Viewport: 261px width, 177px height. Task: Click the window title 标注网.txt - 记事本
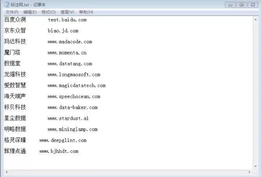pyautogui.click(x=28, y=5)
